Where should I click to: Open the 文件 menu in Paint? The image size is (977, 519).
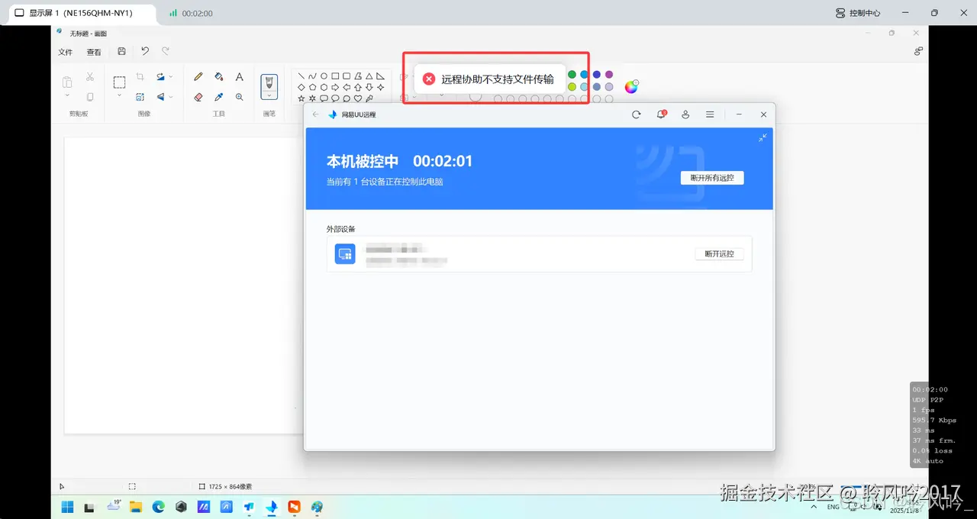[65, 52]
